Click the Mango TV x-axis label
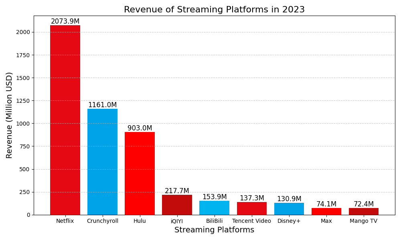This screenshot has height=240, width=401. (364, 221)
